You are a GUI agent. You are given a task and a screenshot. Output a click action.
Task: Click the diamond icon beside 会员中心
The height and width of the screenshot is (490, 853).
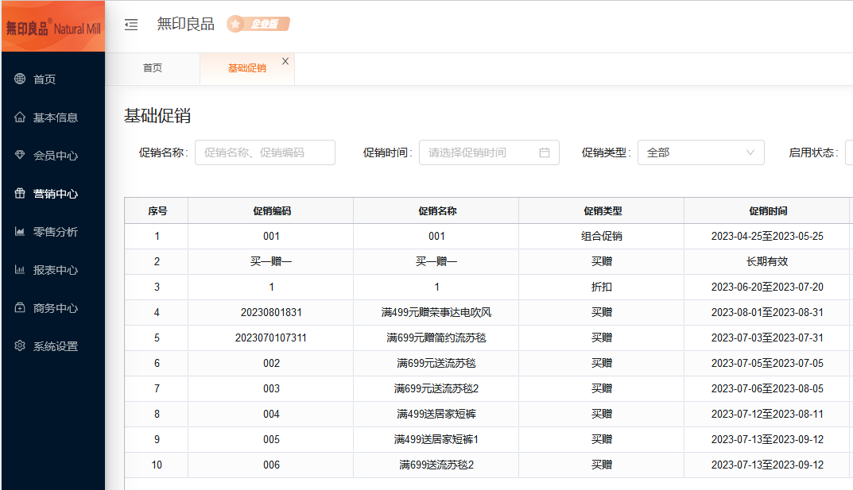20,156
